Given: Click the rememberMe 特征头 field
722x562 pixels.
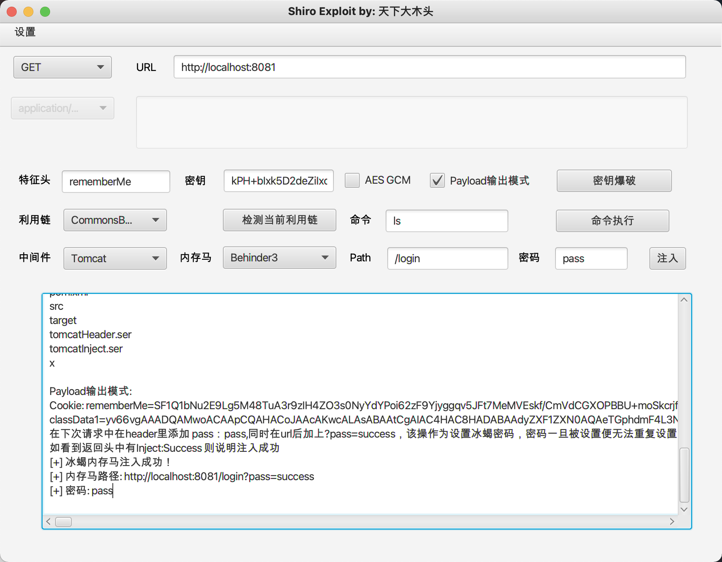Looking at the screenshot, I should click(116, 182).
